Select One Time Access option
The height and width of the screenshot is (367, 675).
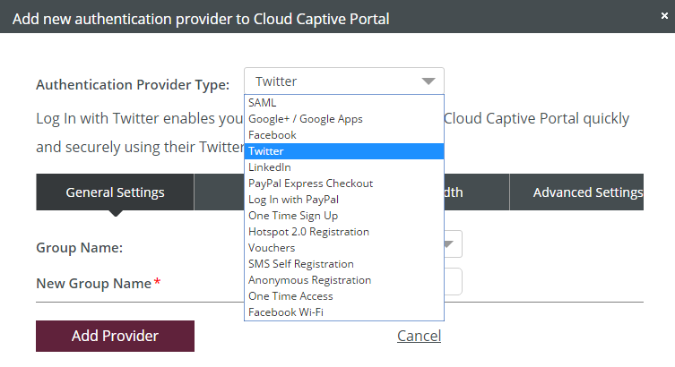pos(344,296)
